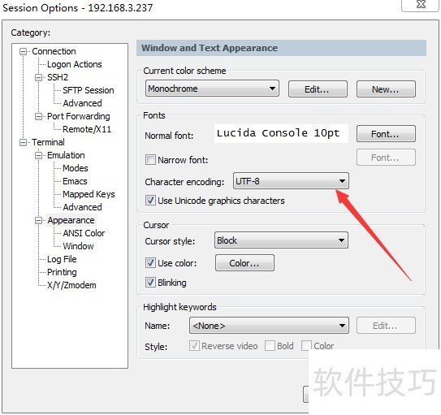Viewport: 441px width, 415px height.
Task: Click the Normal font Font... button
Action: tap(386, 134)
